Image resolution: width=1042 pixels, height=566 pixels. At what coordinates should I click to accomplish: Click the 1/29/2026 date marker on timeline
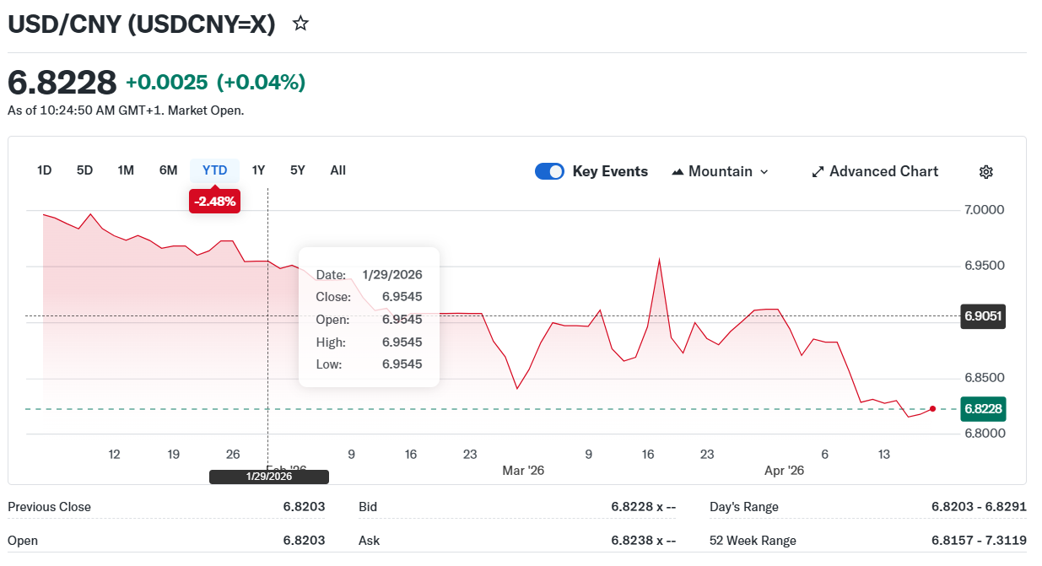(269, 477)
